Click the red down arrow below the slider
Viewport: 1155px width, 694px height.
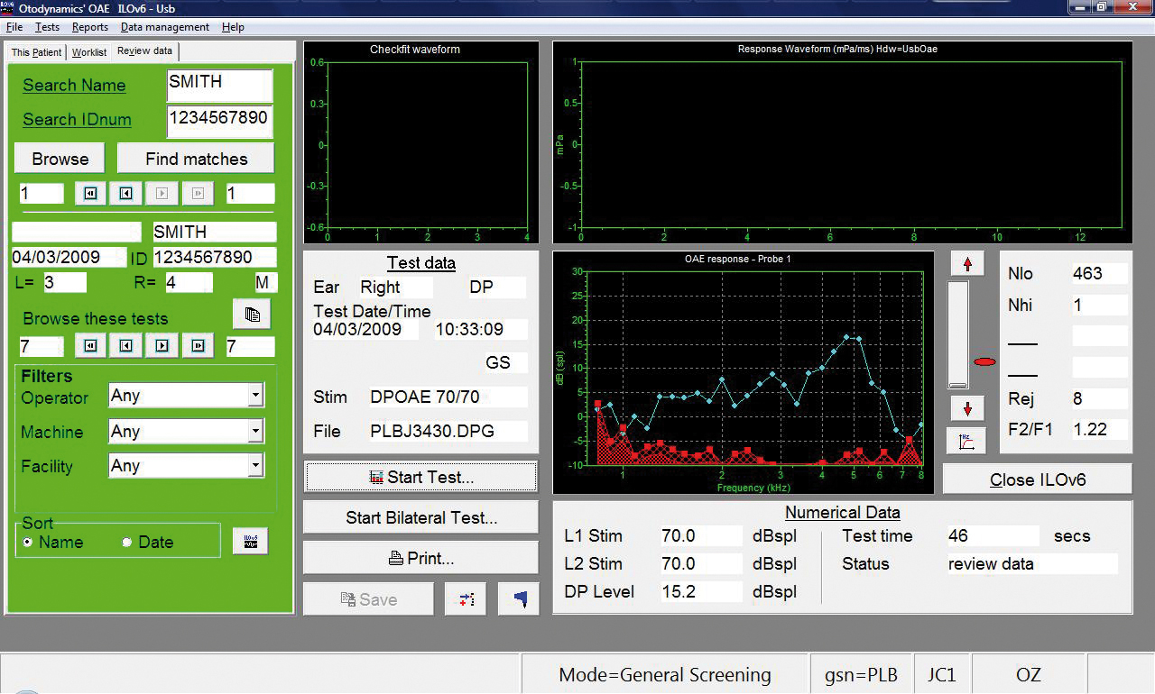coord(967,408)
